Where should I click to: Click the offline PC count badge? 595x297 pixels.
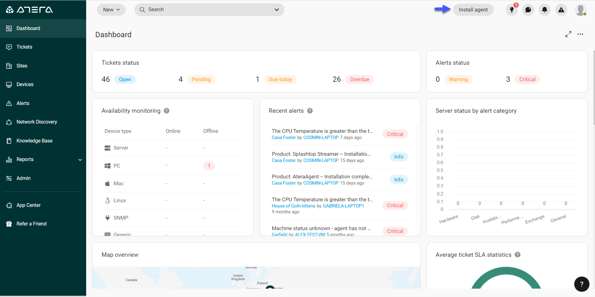pyautogui.click(x=209, y=166)
